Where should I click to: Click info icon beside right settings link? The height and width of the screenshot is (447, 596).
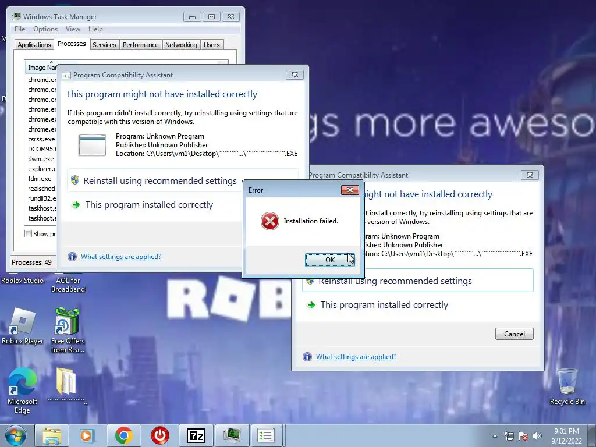coord(307,357)
